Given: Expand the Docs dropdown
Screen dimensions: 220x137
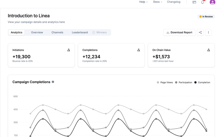Looking at the screenshot, I should coord(158,2).
